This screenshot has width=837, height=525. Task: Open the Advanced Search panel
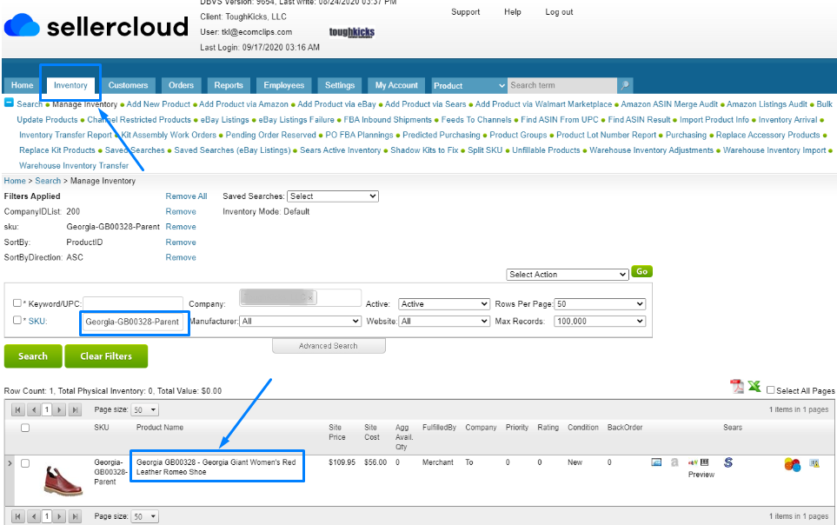point(329,346)
